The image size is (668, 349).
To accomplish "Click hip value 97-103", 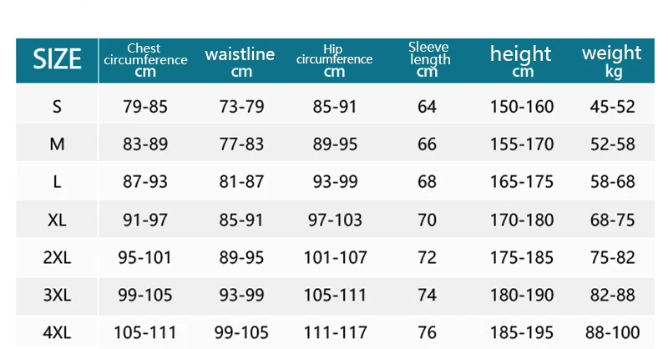I will point(335,220).
